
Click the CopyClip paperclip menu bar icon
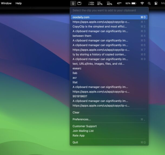click(x=73, y=4)
